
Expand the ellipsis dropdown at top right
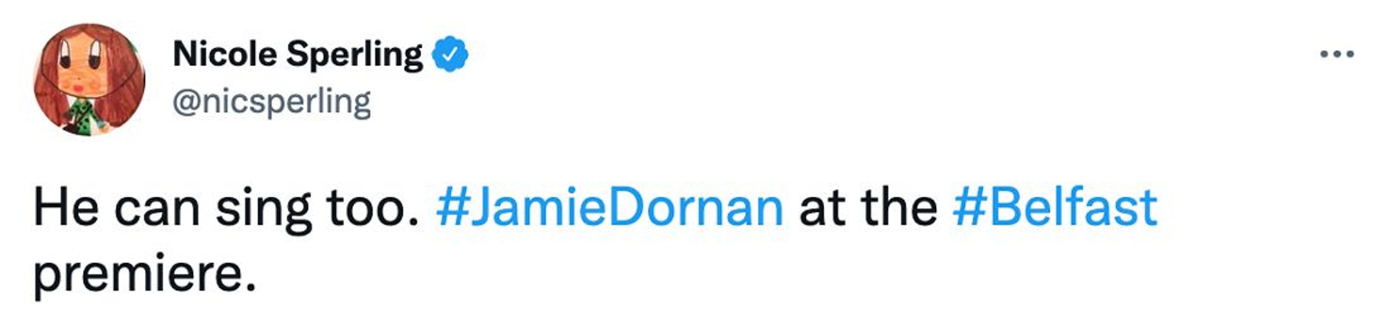[1336, 54]
